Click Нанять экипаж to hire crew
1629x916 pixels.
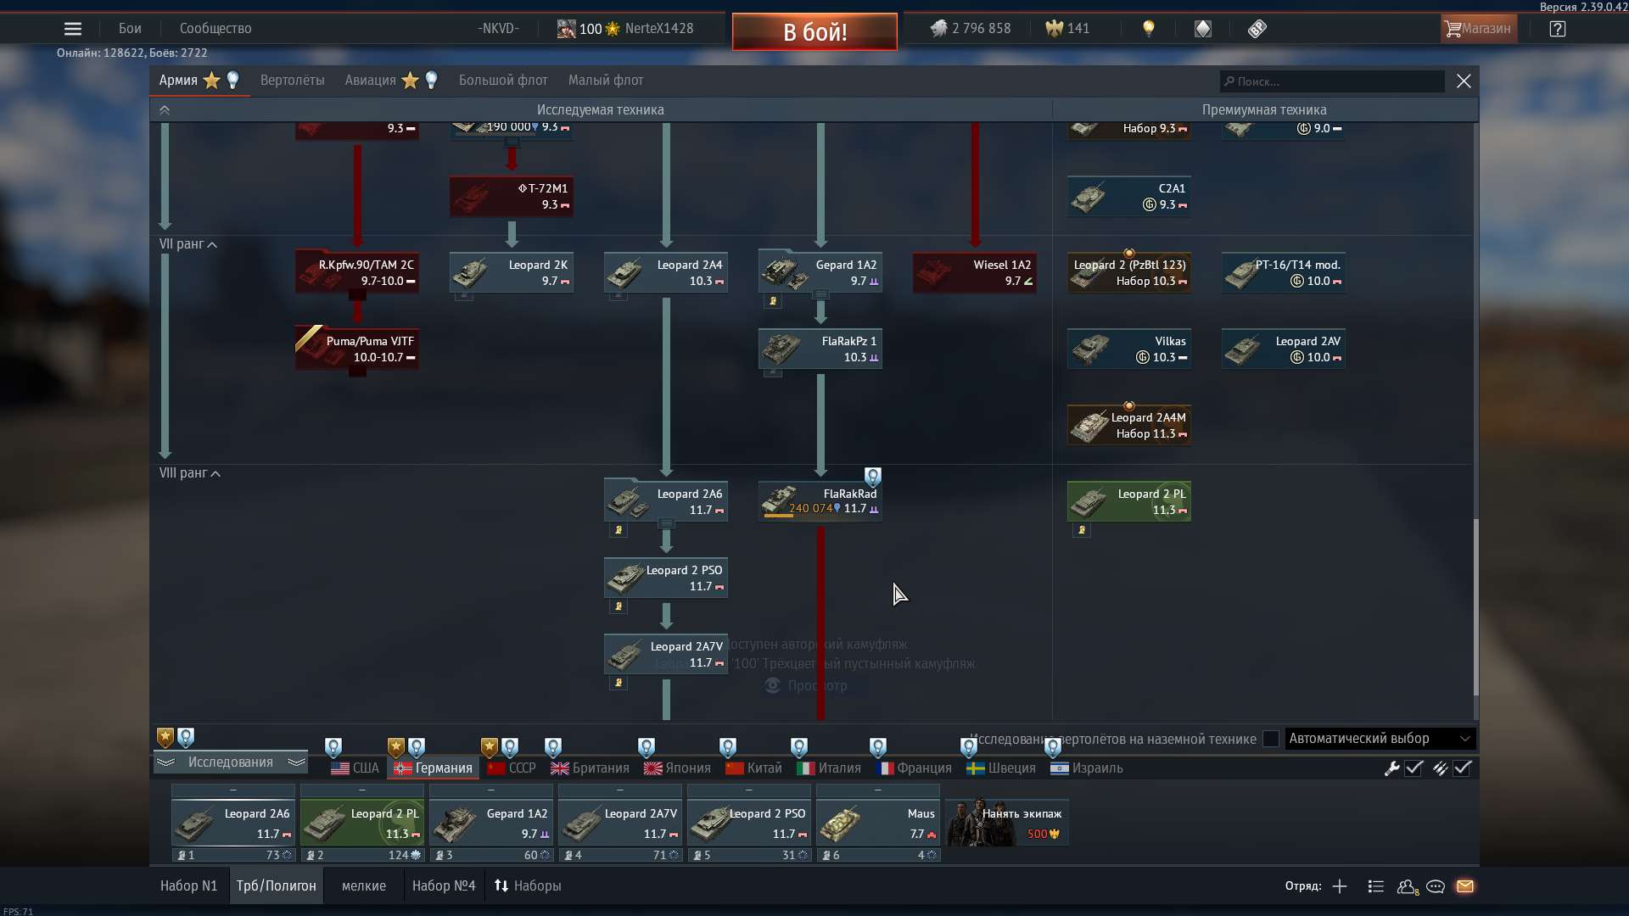(x=1007, y=824)
